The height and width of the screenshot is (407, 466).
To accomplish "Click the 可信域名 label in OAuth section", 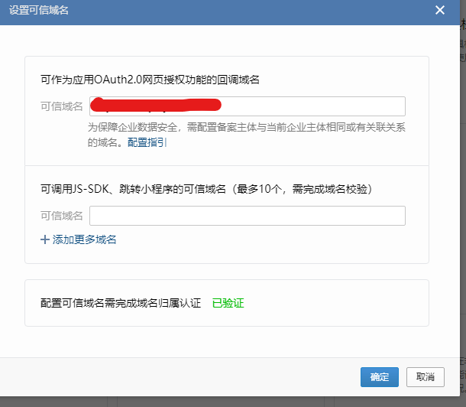I will [61, 106].
